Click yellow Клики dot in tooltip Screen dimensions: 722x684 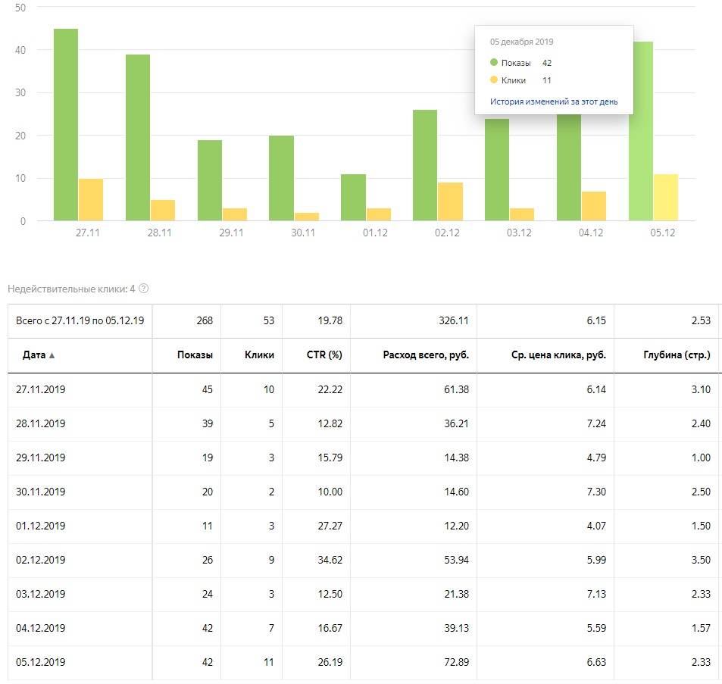tap(494, 80)
